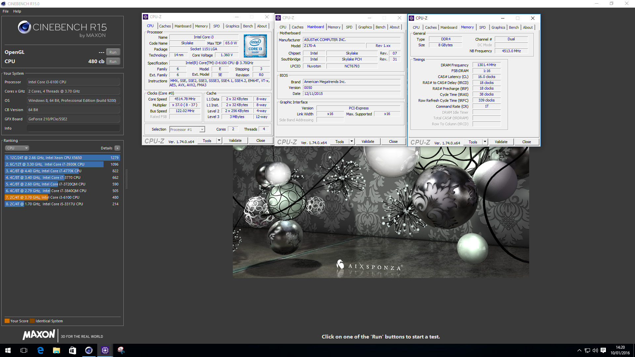Open Details arrow in Ranking panel

(117, 148)
